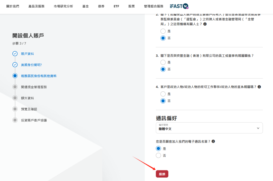
Task: Choose 是 to join the 電子通訊名單
Action: (158, 149)
